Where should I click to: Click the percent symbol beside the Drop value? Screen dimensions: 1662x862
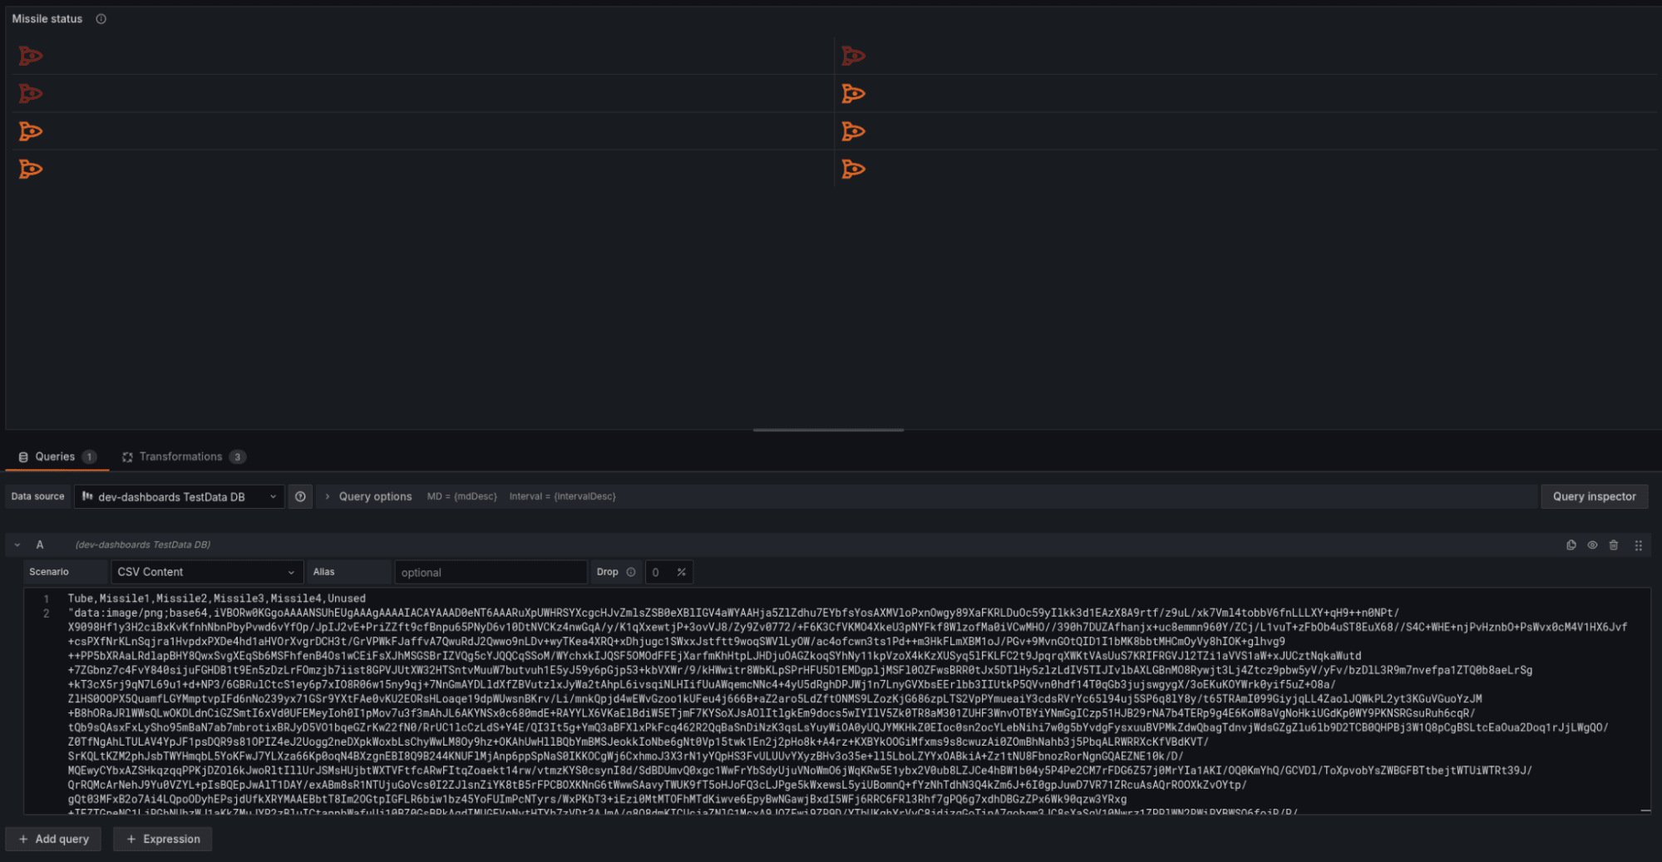(681, 572)
